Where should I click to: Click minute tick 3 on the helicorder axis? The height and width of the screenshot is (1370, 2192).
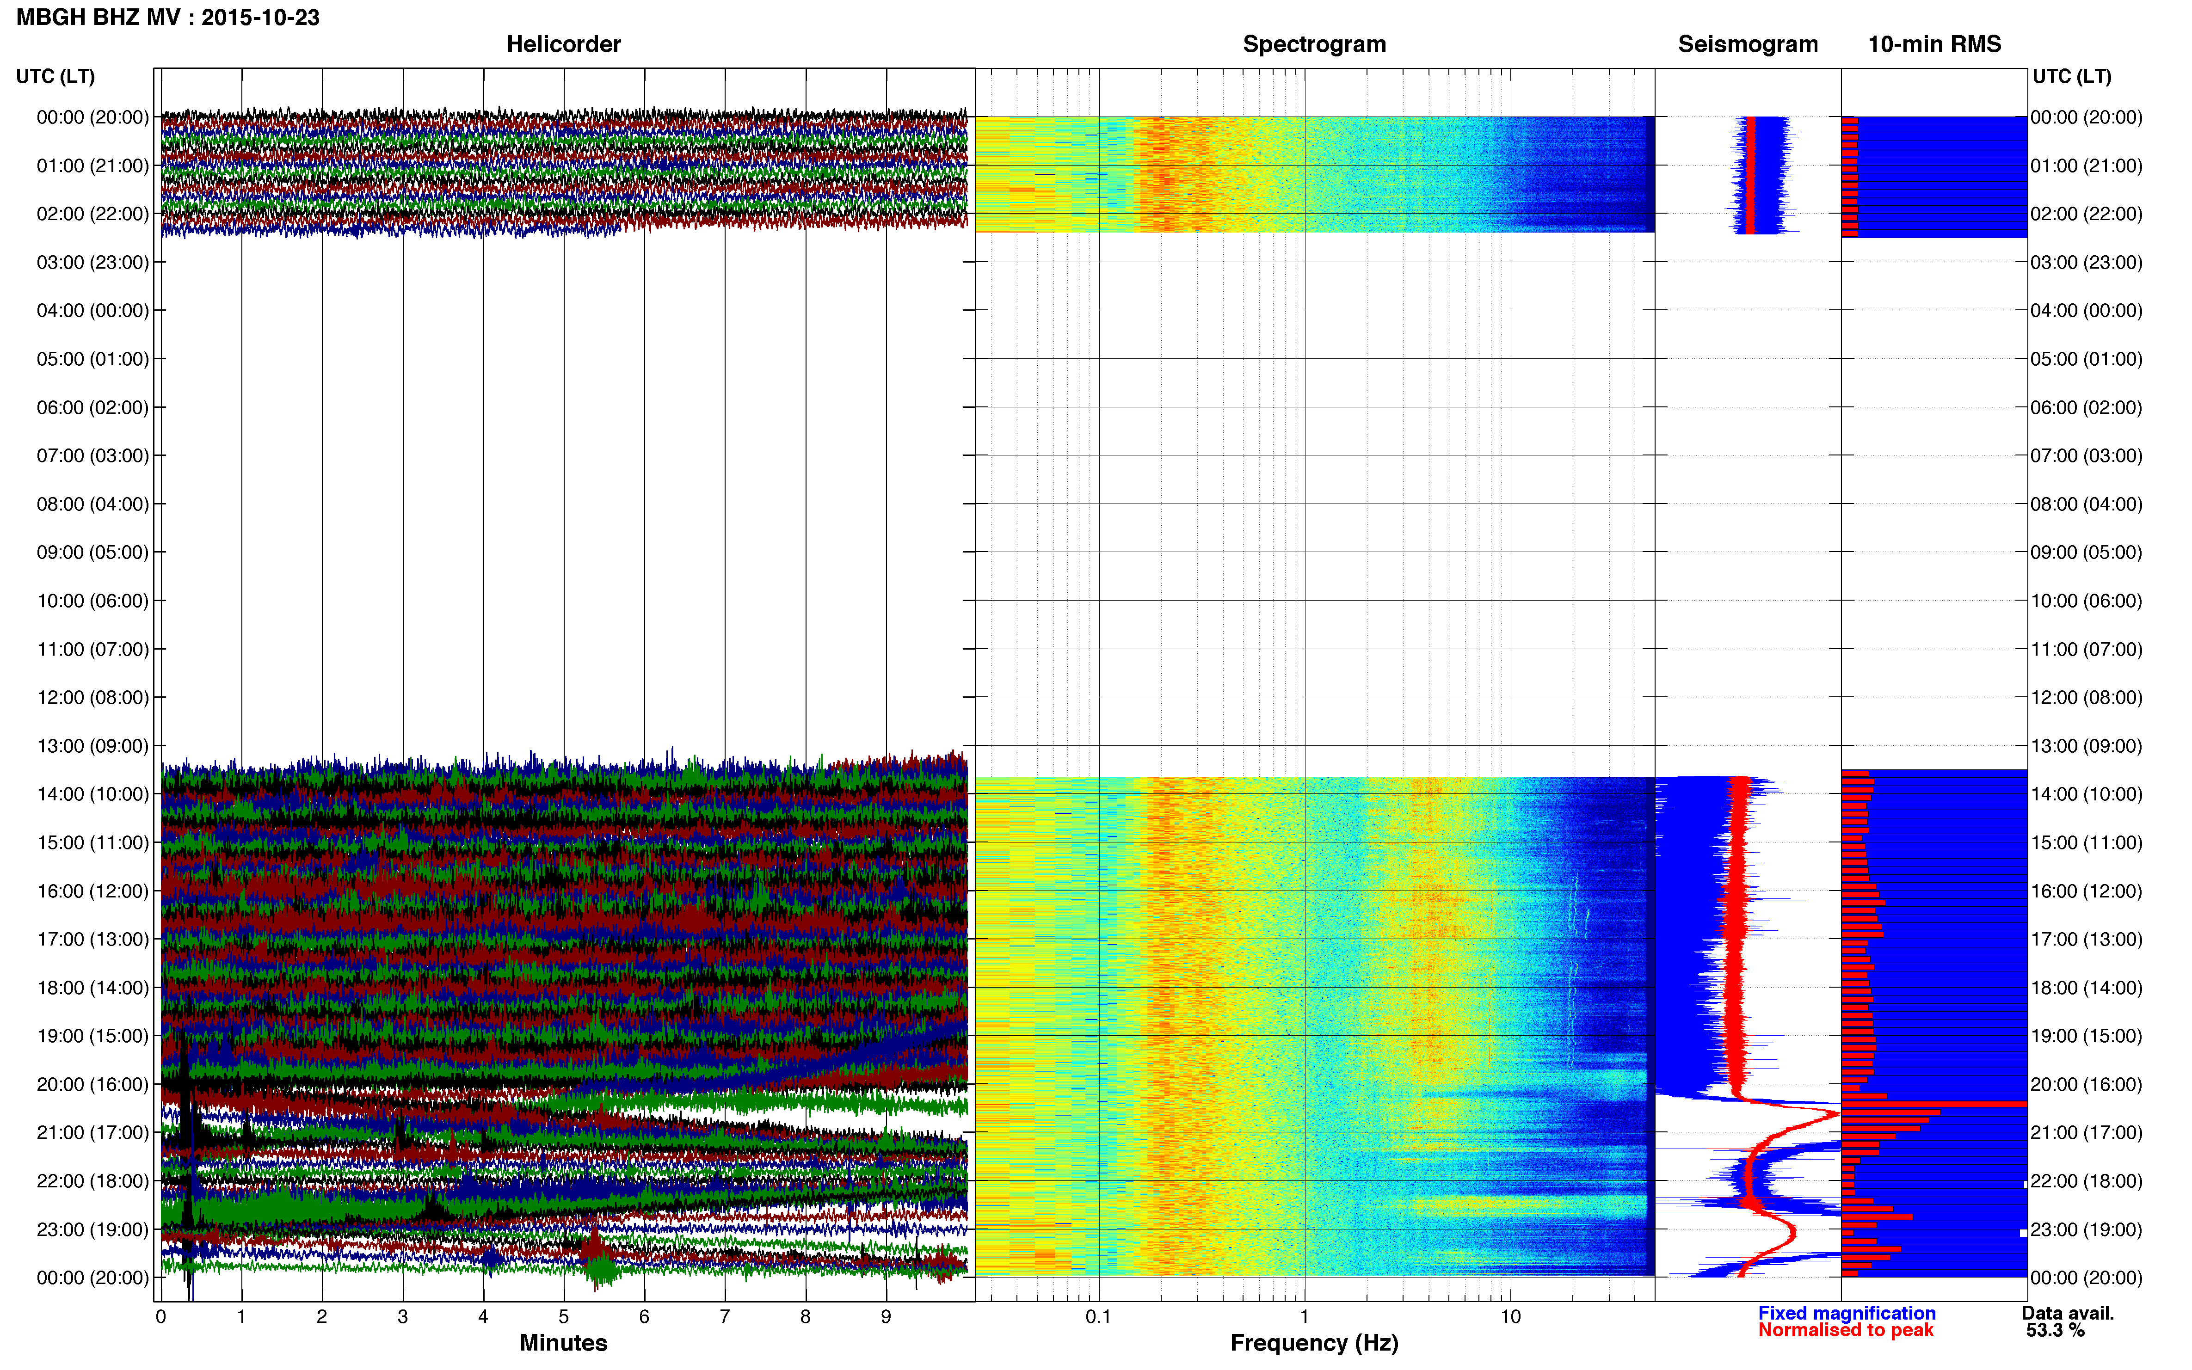click(402, 1316)
